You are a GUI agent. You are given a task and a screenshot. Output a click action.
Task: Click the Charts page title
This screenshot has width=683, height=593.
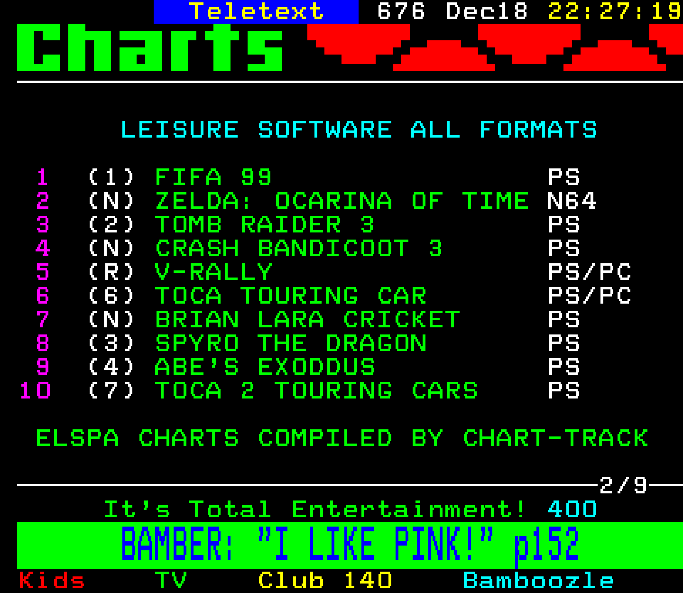click(150, 47)
